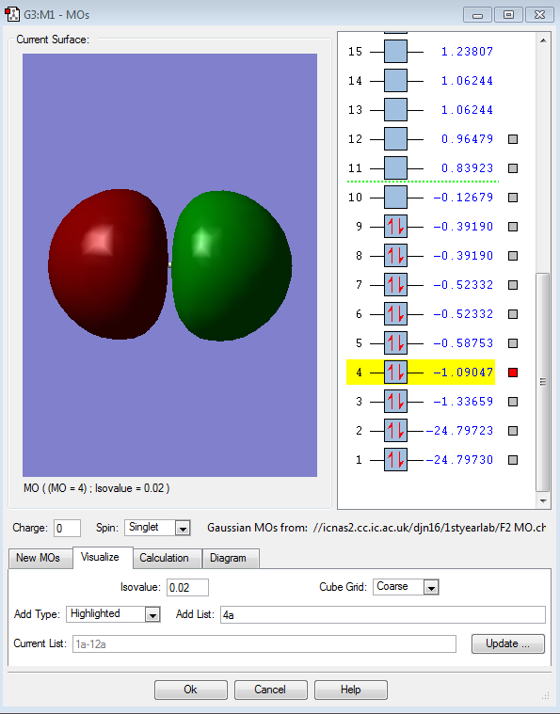
Task: Click the Update button
Action: (507, 643)
